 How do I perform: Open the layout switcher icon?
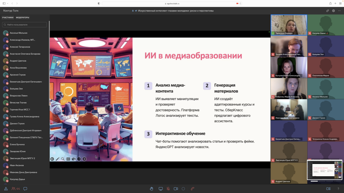tap(328, 189)
